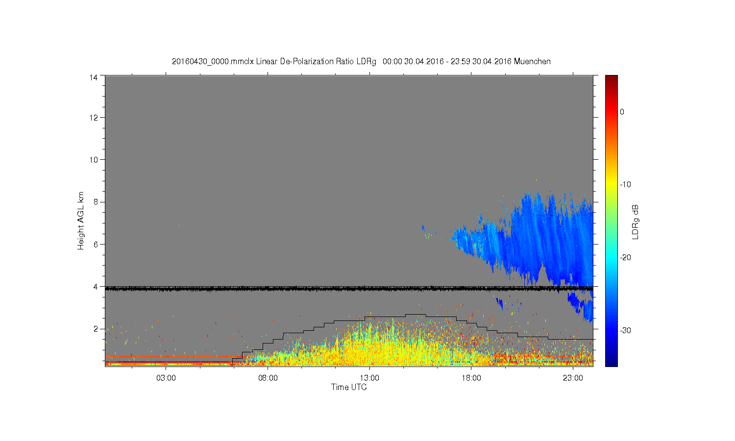Click the height tick label 8
Viewport: 735px width, 441px height.
click(96, 202)
